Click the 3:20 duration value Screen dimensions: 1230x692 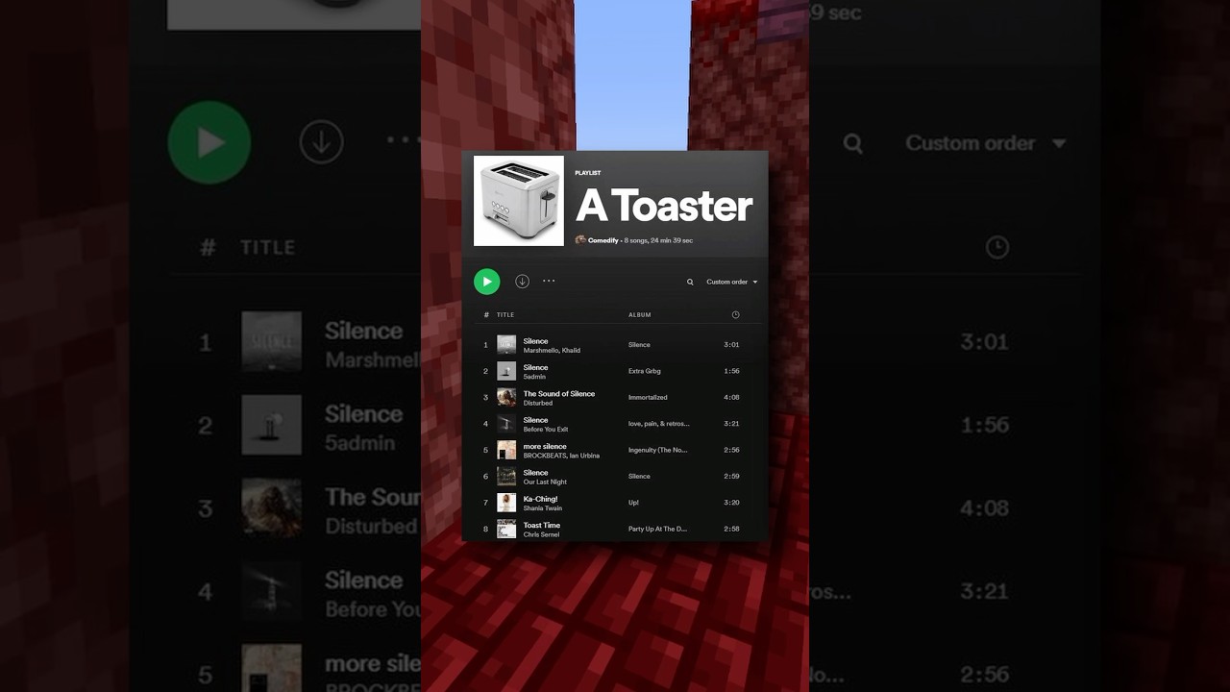731,503
